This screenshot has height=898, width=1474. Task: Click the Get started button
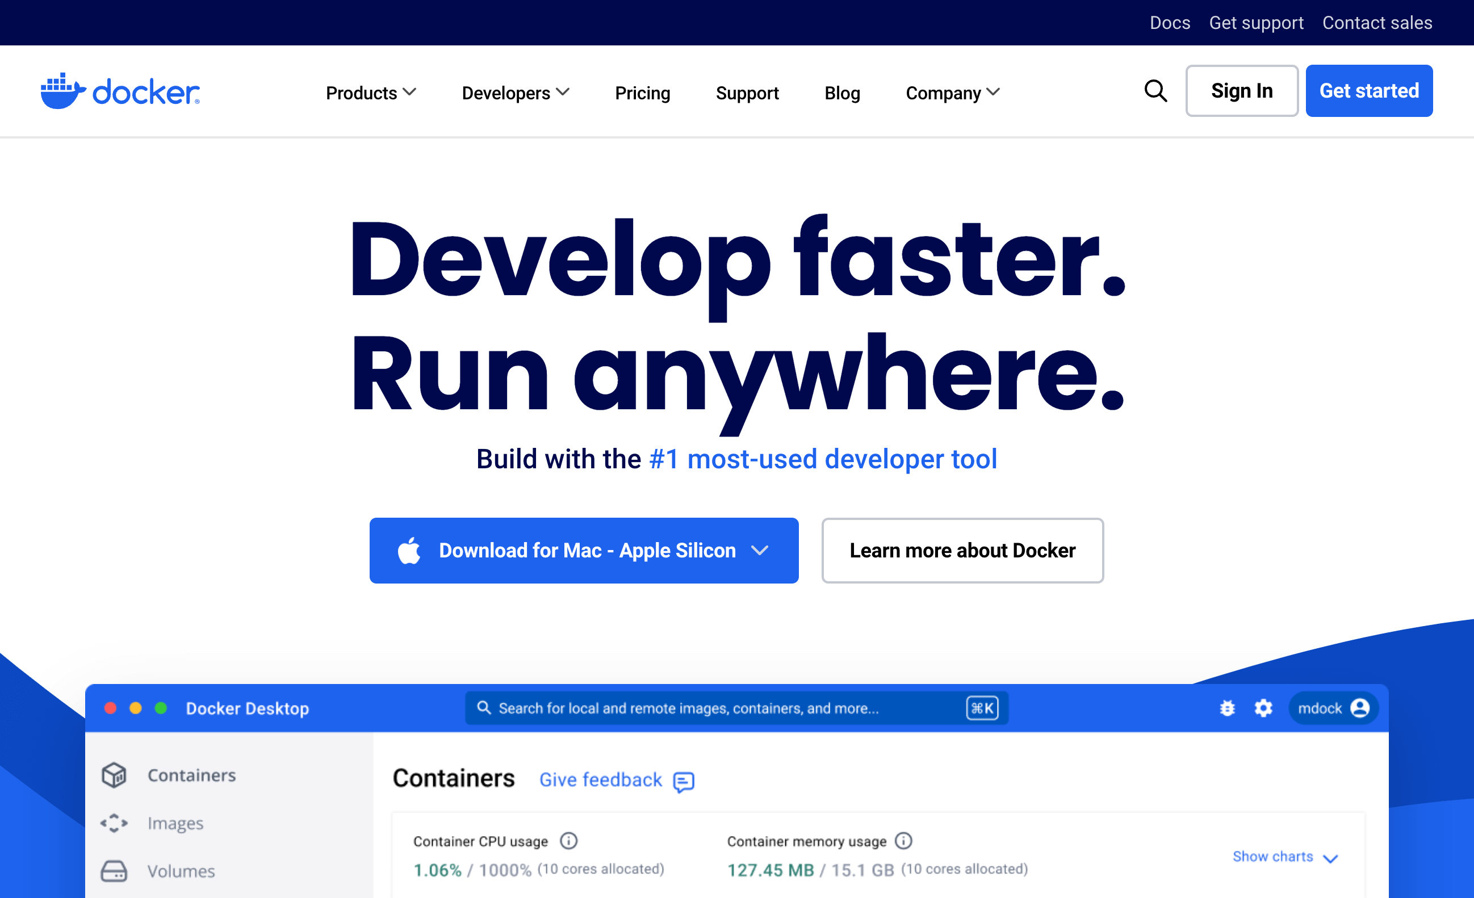point(1369,91)
